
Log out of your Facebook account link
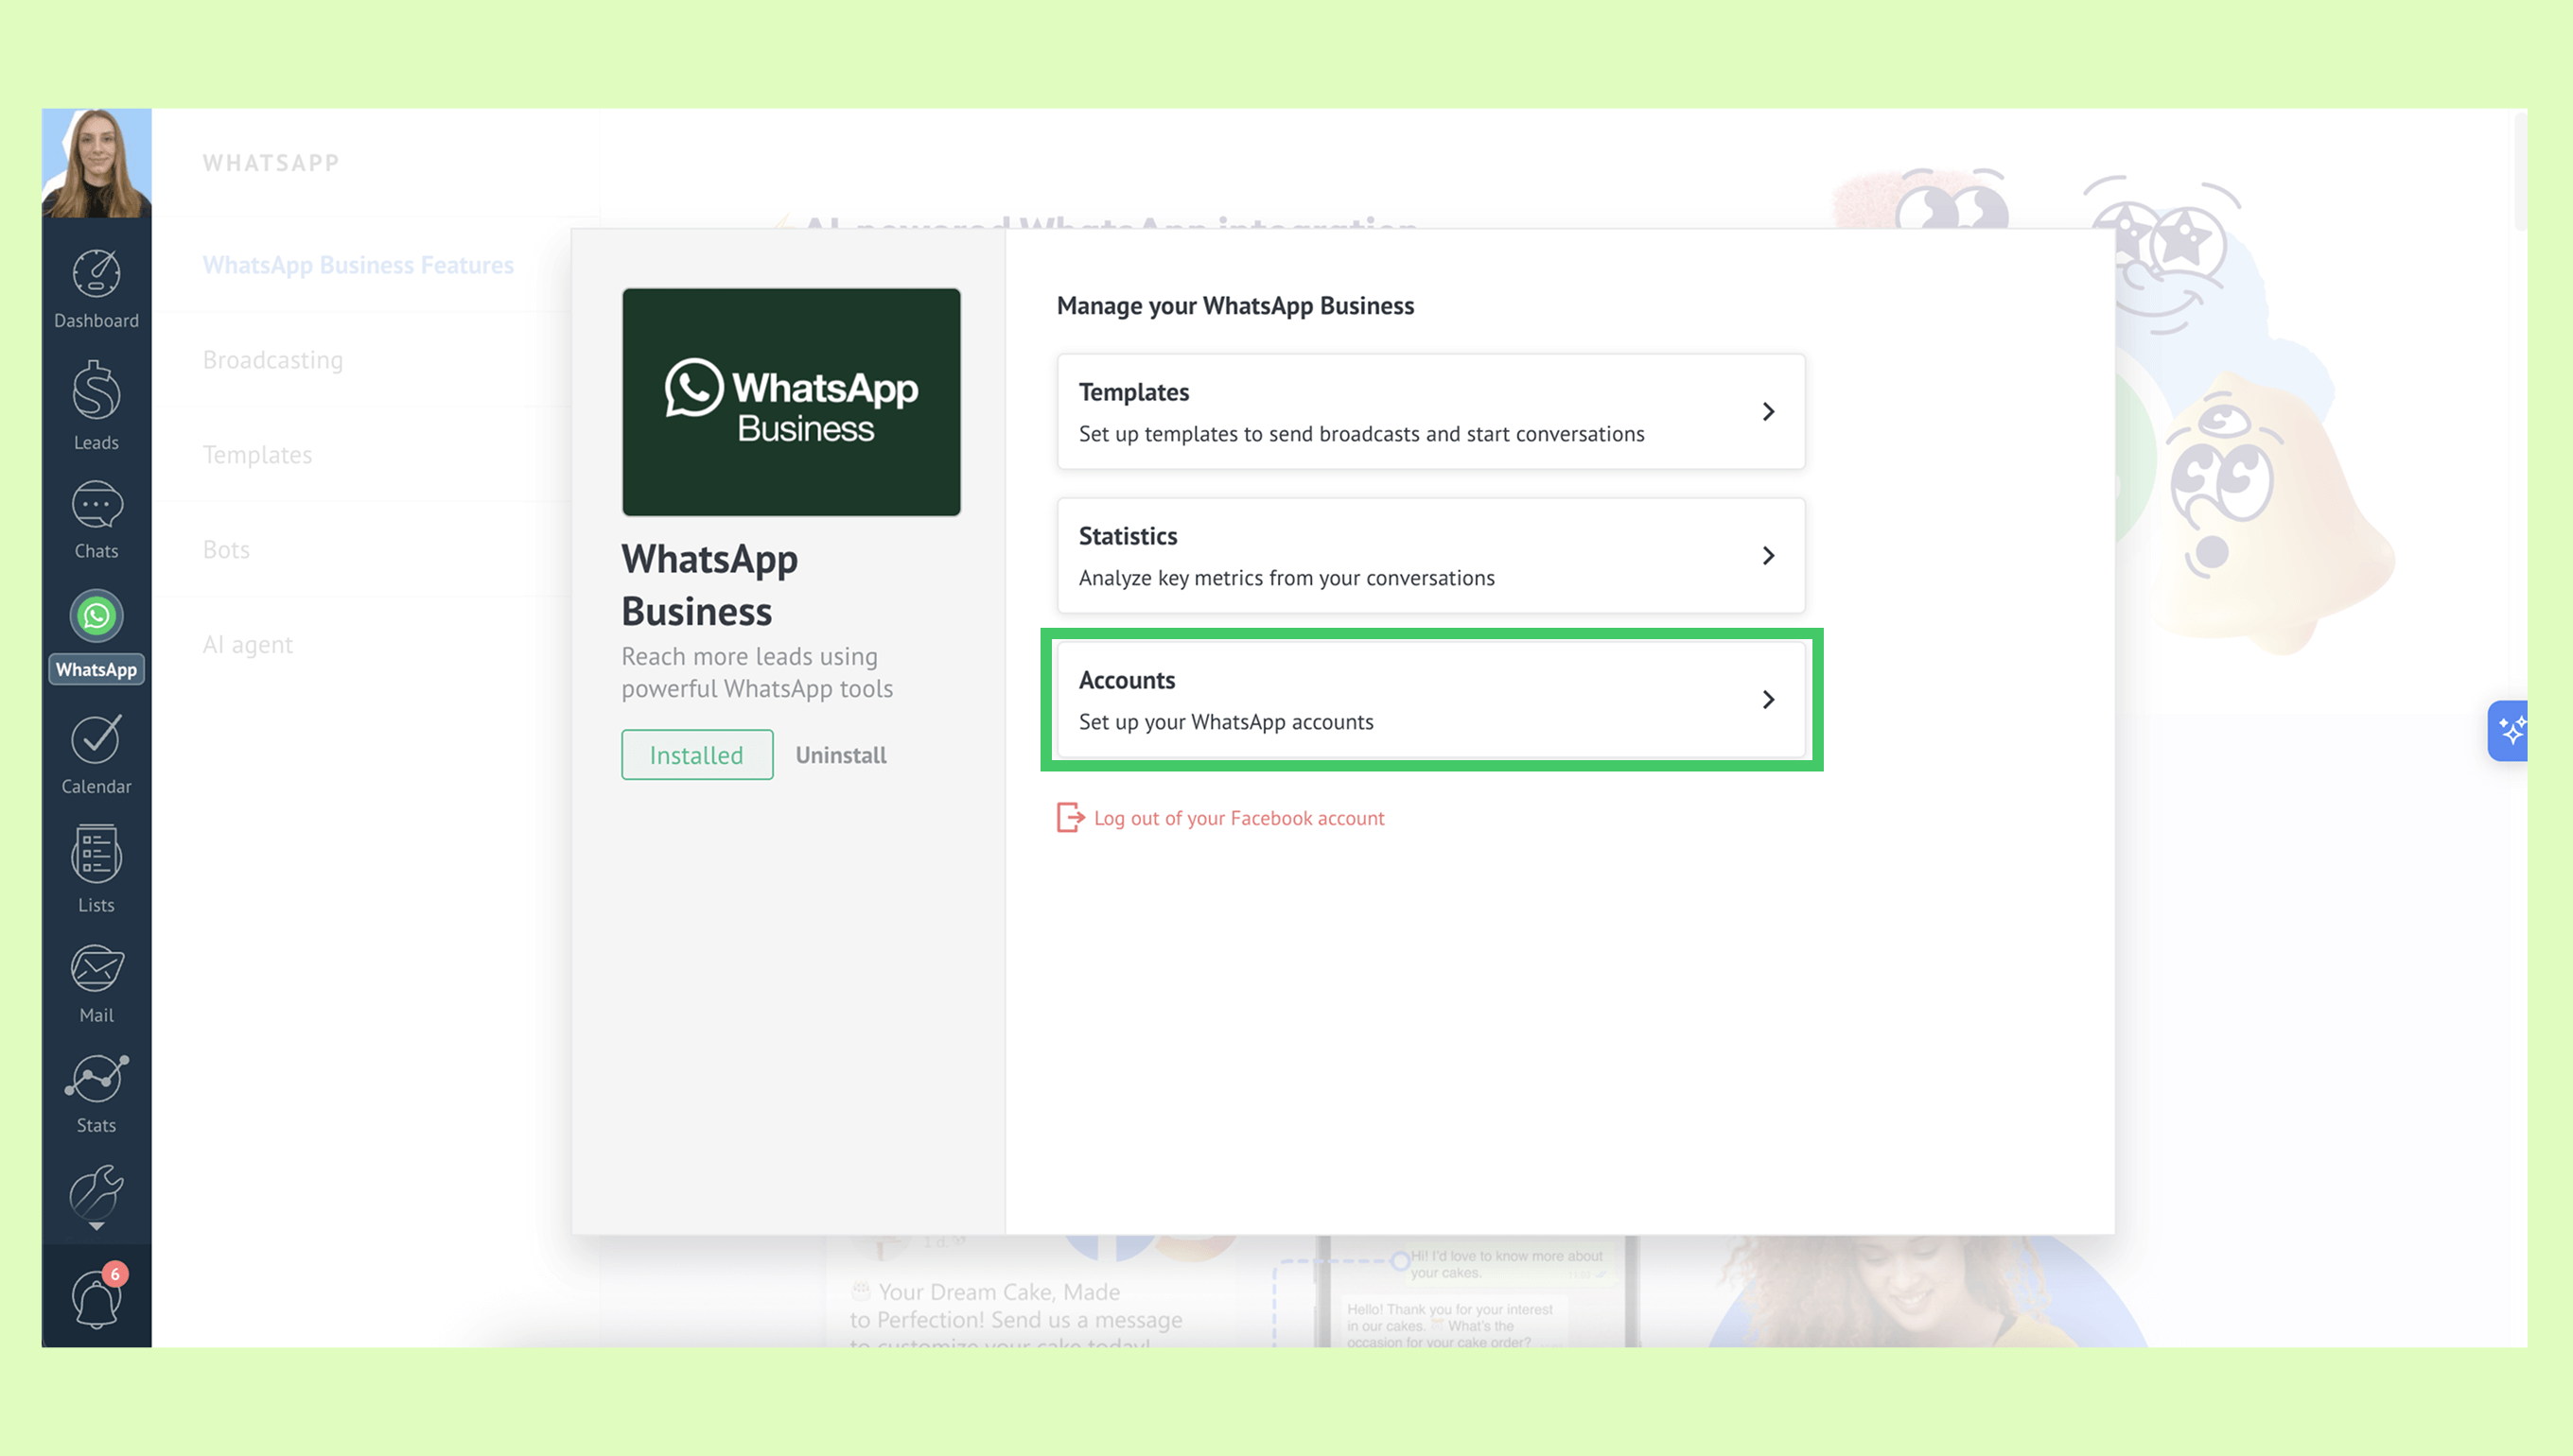point(1238,818)
